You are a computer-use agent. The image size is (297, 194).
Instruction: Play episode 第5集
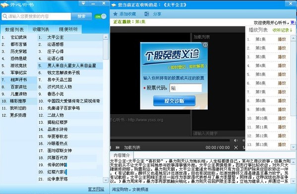click(282, 74)
